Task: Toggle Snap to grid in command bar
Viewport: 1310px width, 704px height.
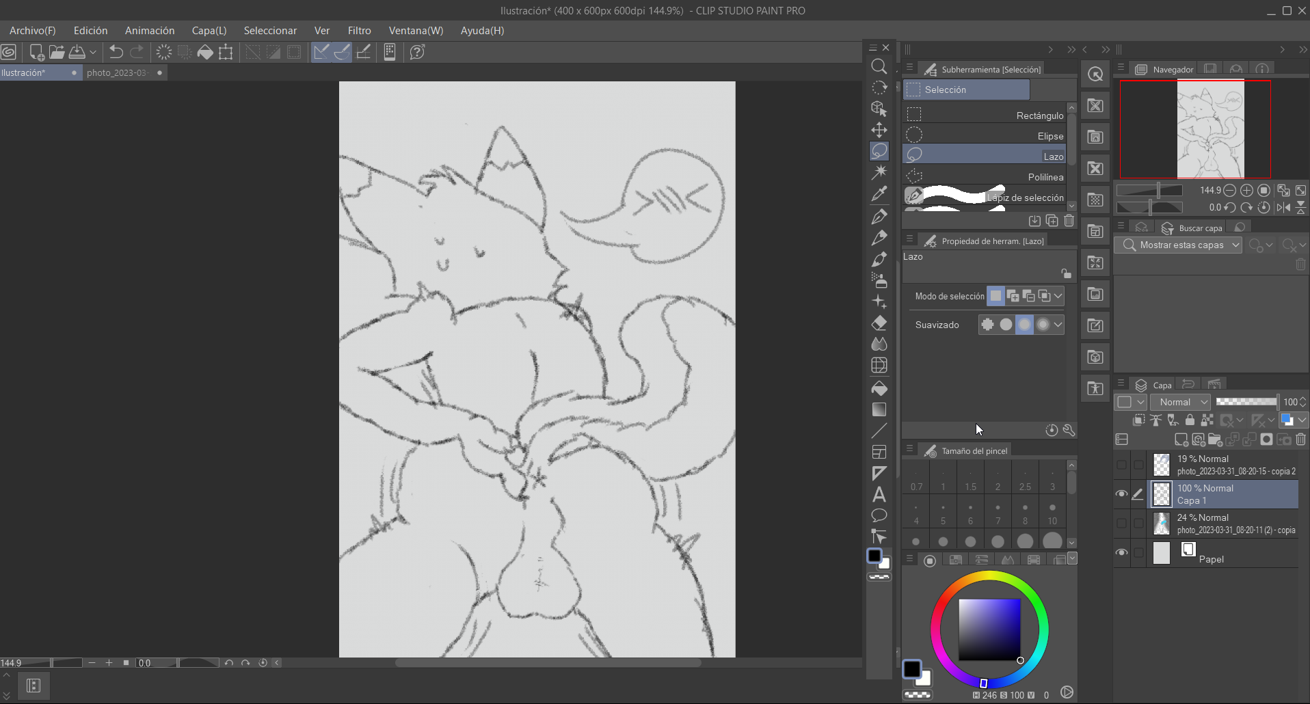Action: tap(364, 52)
